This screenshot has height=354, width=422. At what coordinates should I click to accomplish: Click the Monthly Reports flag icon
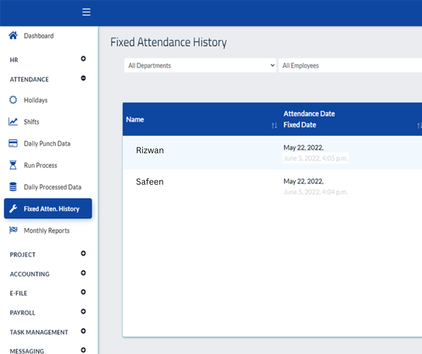pos(13,230)
